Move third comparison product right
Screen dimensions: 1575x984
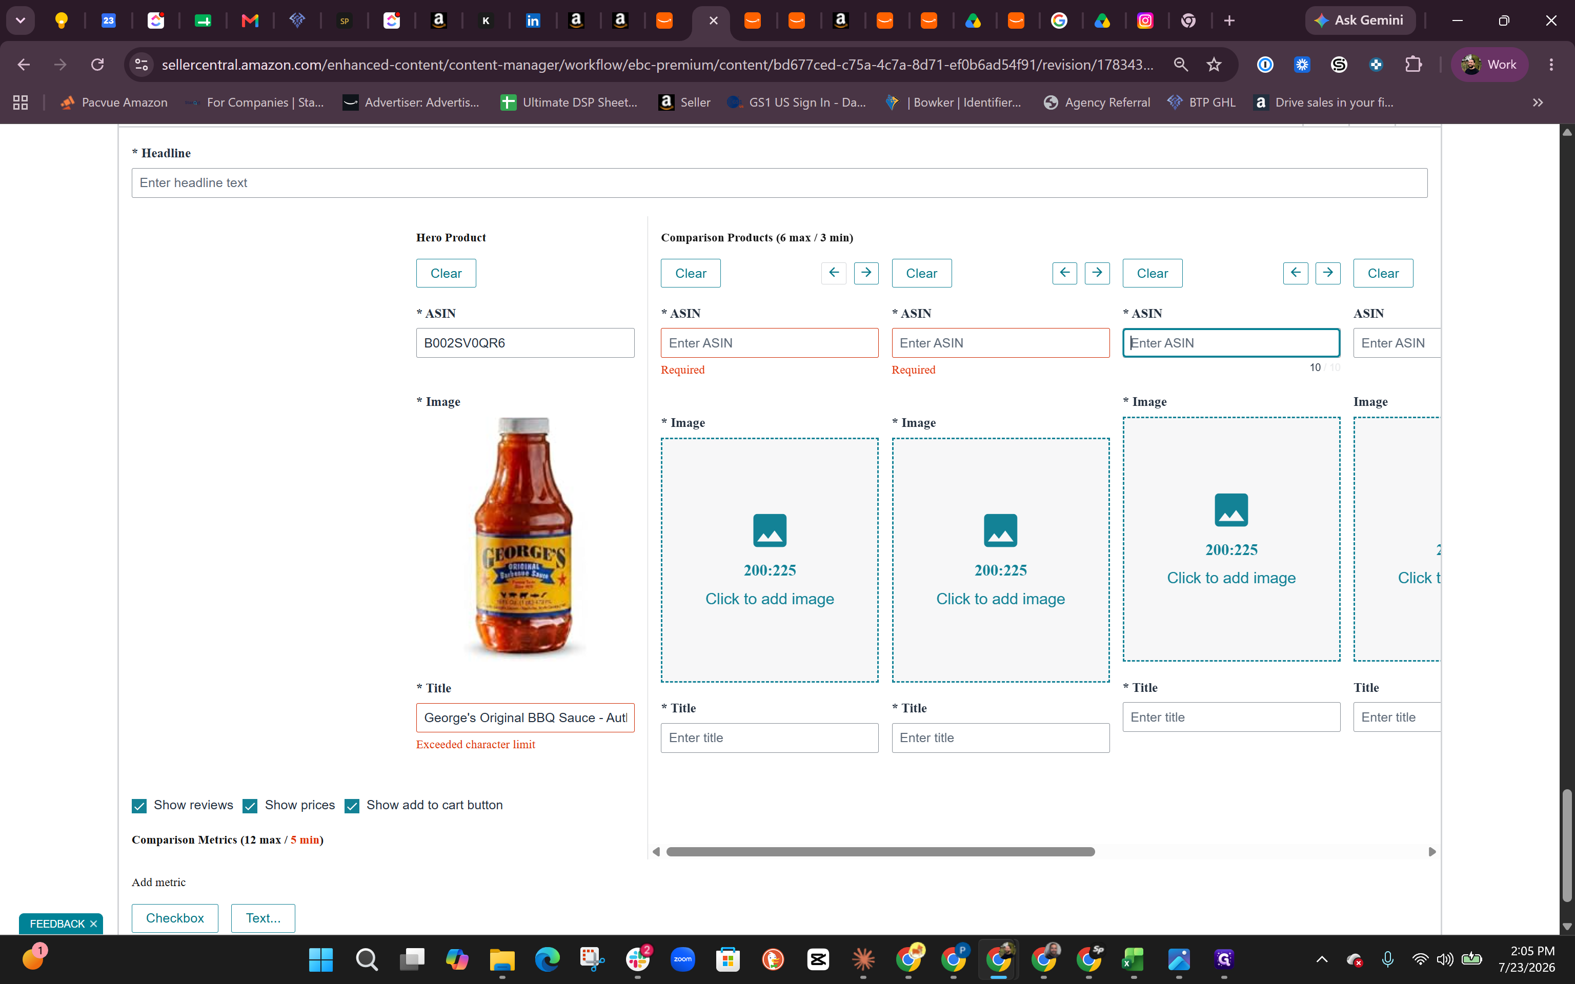click(1328, 273)
